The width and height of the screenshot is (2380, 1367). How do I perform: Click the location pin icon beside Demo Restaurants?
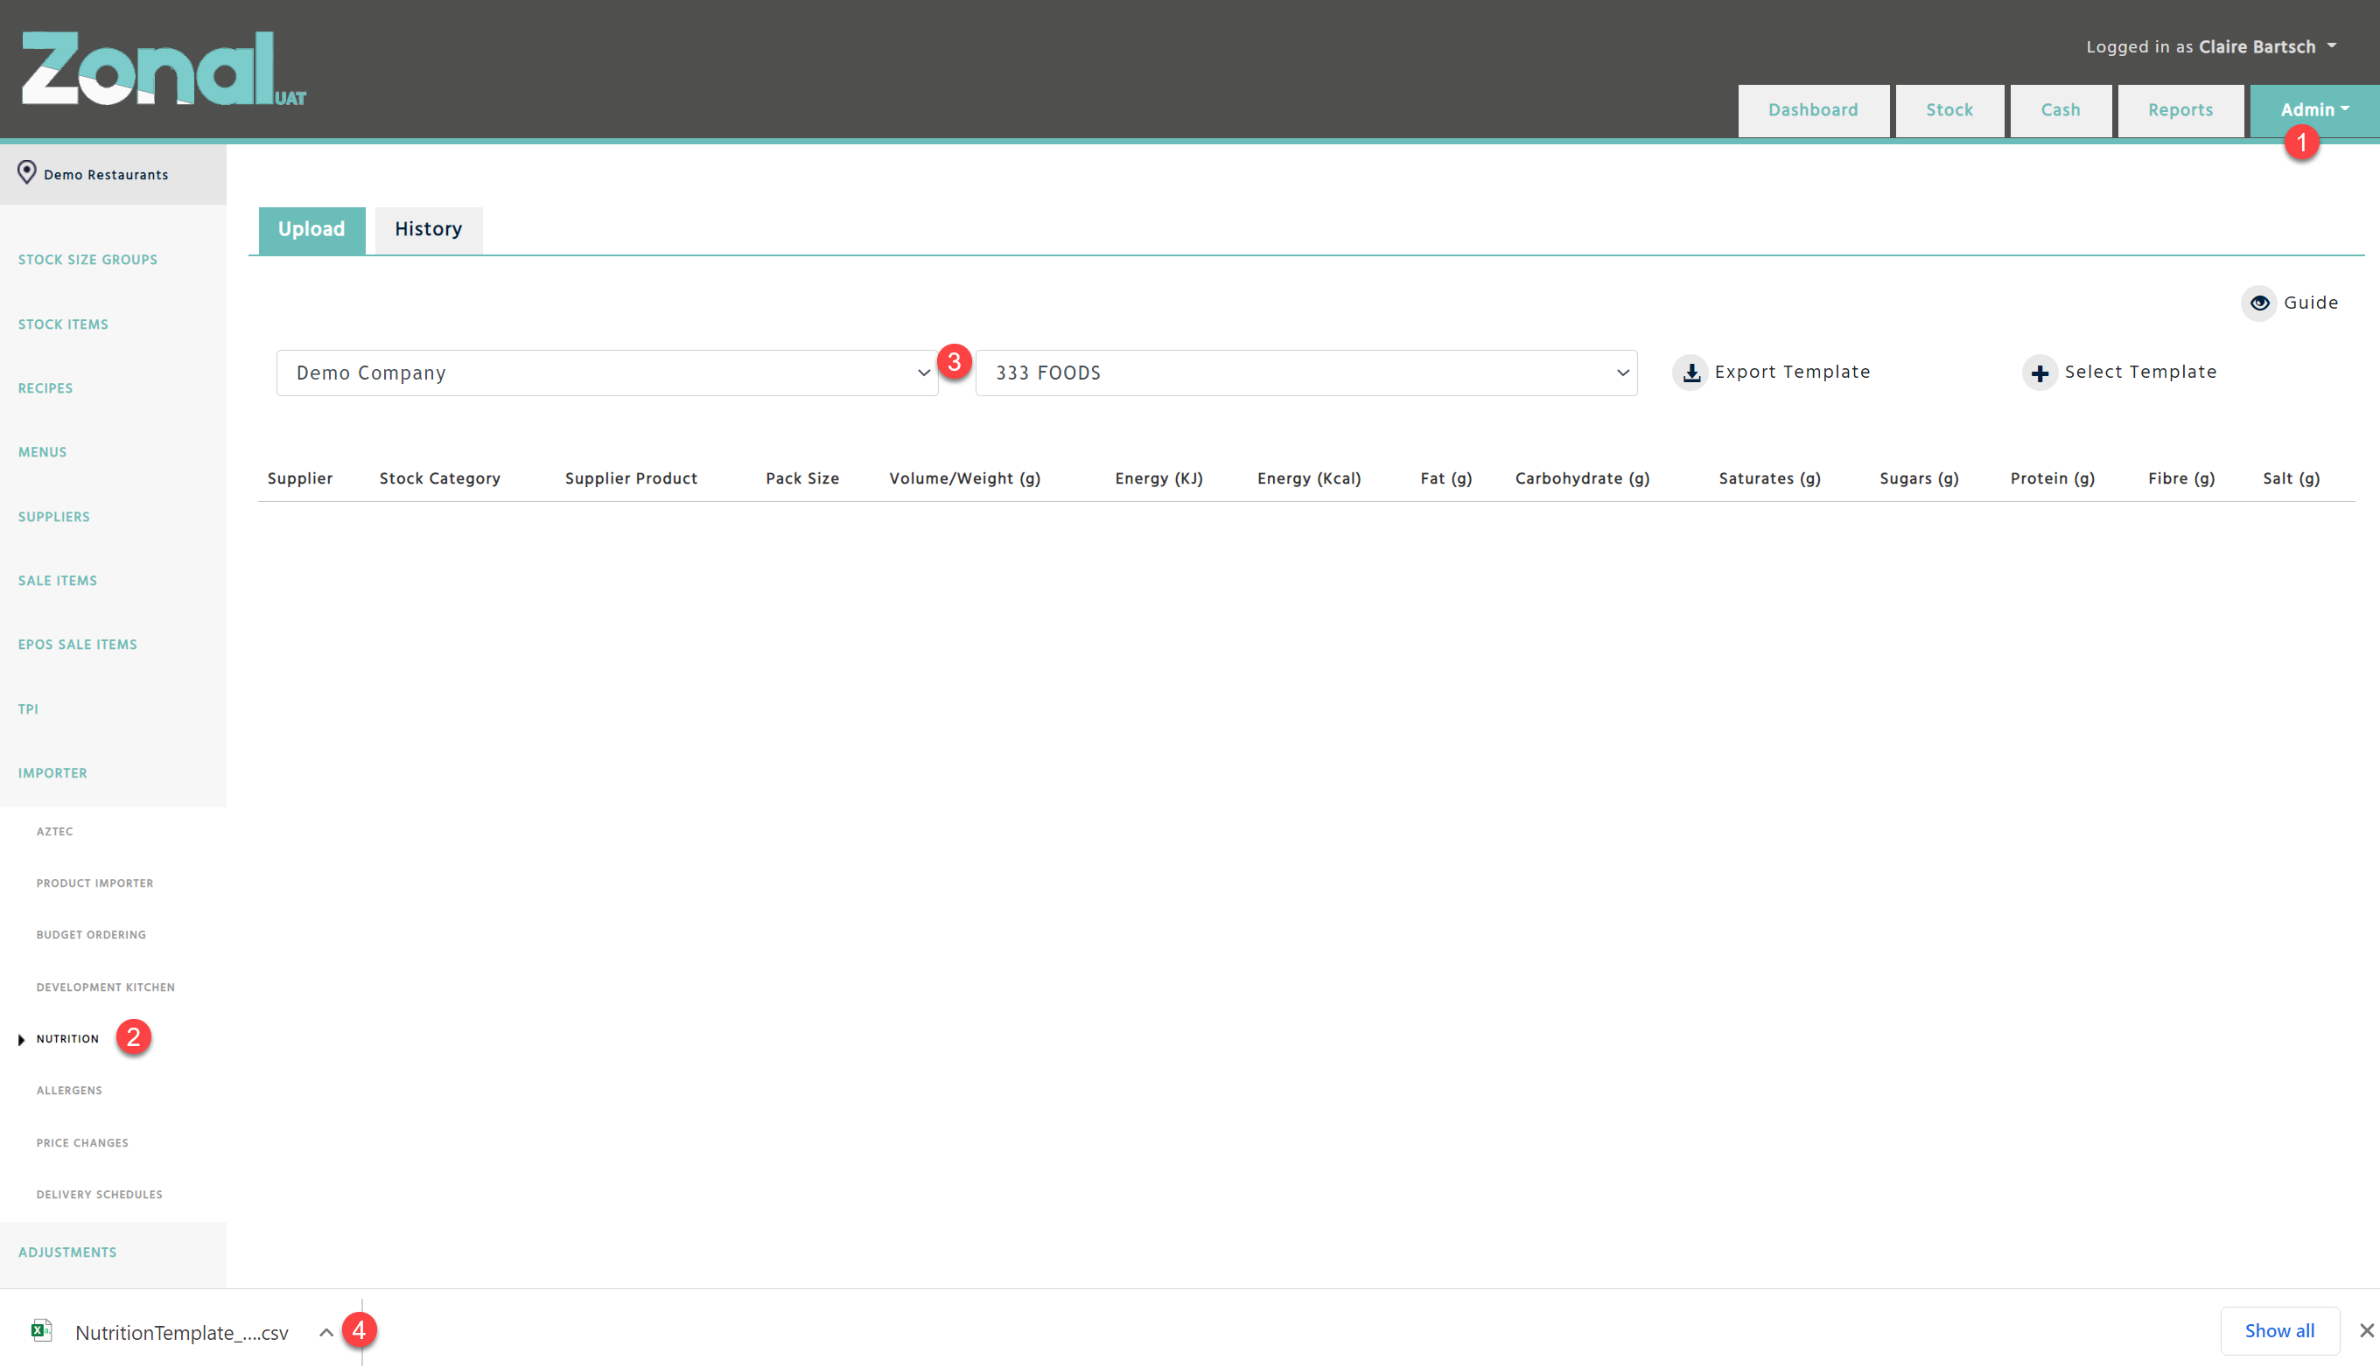(x=26, y=173)
